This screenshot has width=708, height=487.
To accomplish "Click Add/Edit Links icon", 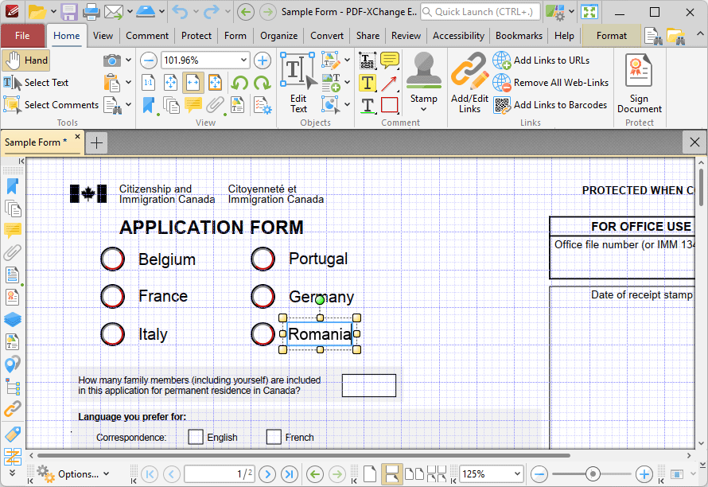I will pyautogui.click(x=469, y=82).
